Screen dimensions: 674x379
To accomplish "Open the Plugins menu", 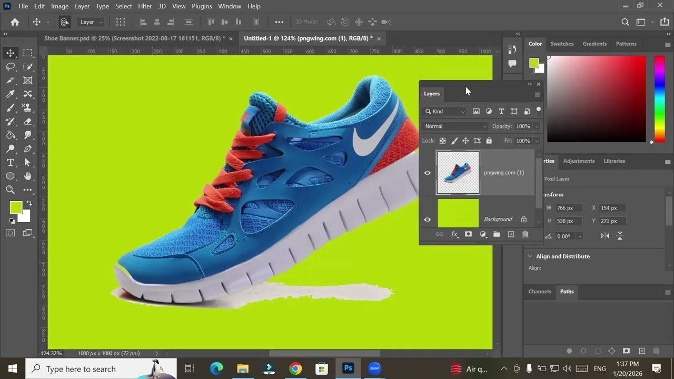I will (x=202, y=6).
